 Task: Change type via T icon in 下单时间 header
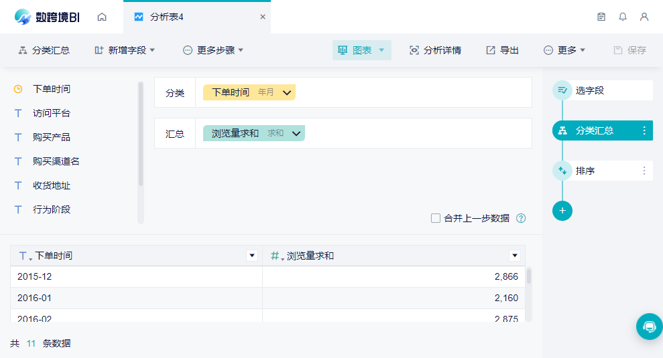pyautogui.click(x=25, y=256)
